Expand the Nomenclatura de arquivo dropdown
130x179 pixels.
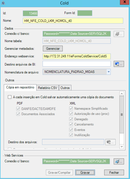109,72
